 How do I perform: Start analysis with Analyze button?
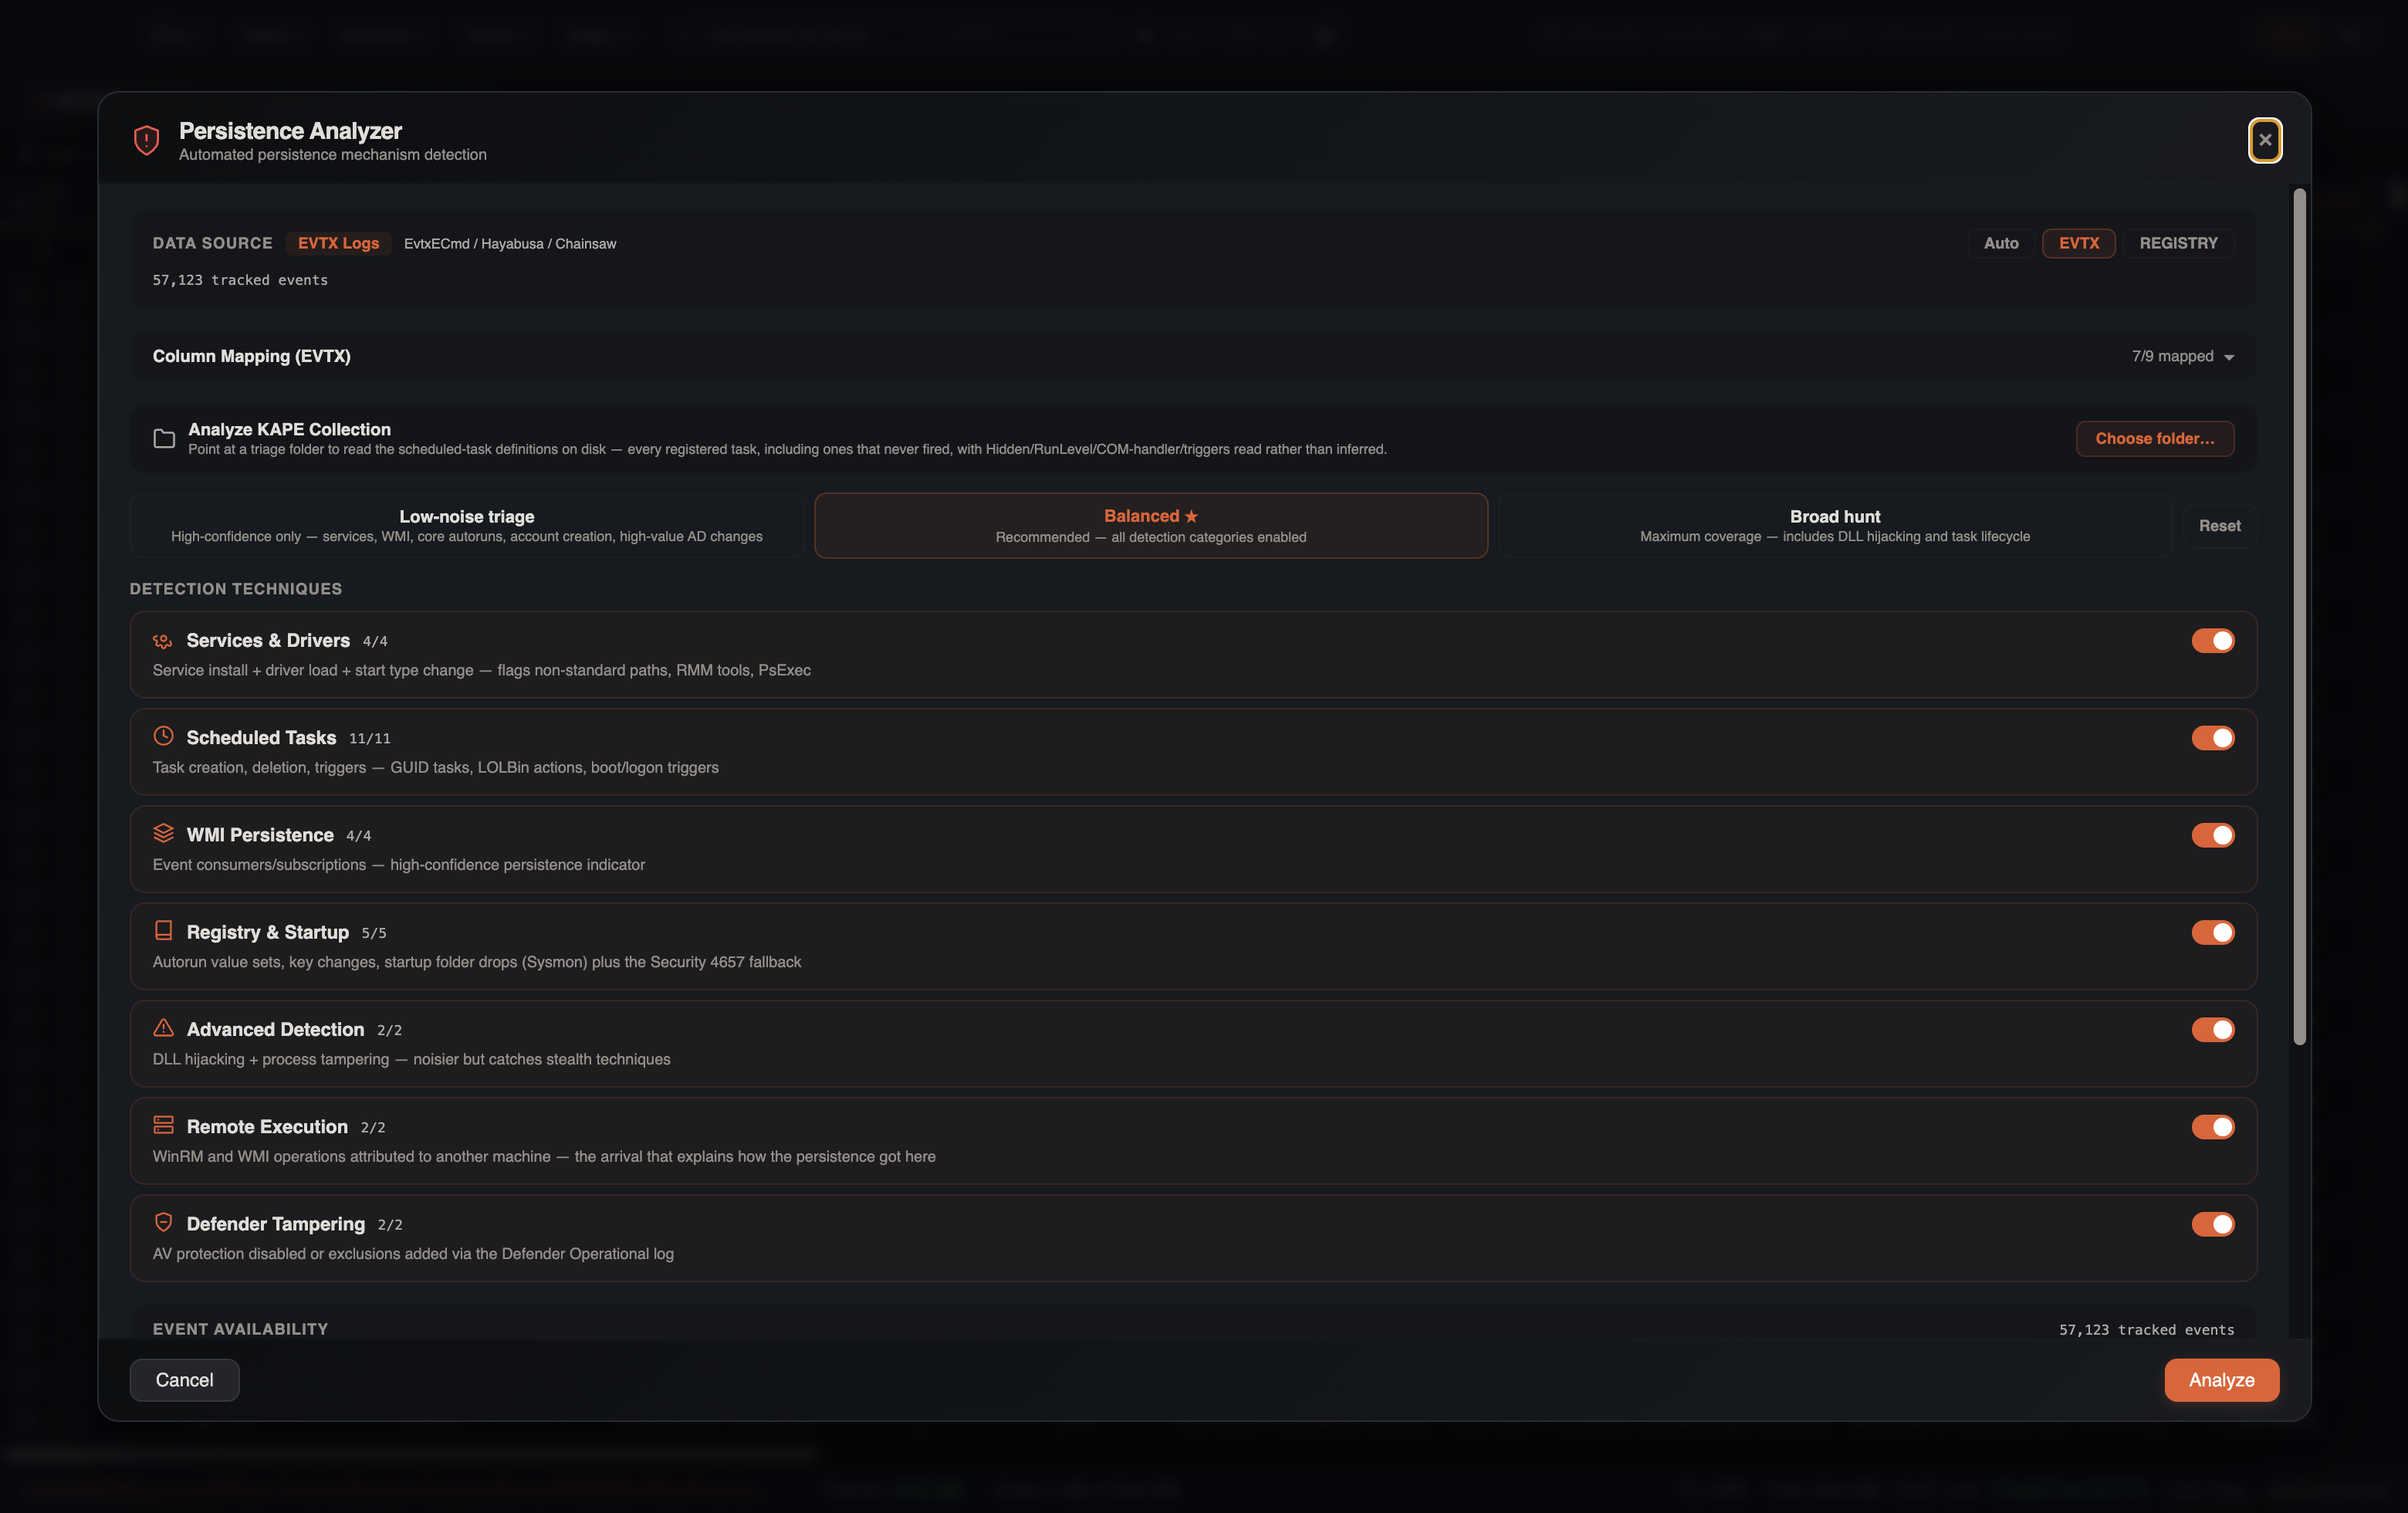(x=2221, y=1380)
